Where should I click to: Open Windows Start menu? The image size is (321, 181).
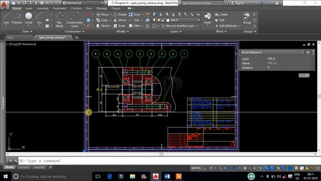[x=6, y=176]
